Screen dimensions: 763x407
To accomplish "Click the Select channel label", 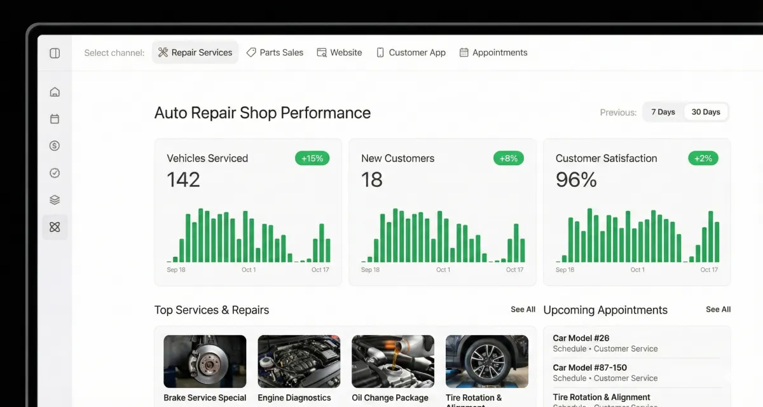I will coord(114,53).
